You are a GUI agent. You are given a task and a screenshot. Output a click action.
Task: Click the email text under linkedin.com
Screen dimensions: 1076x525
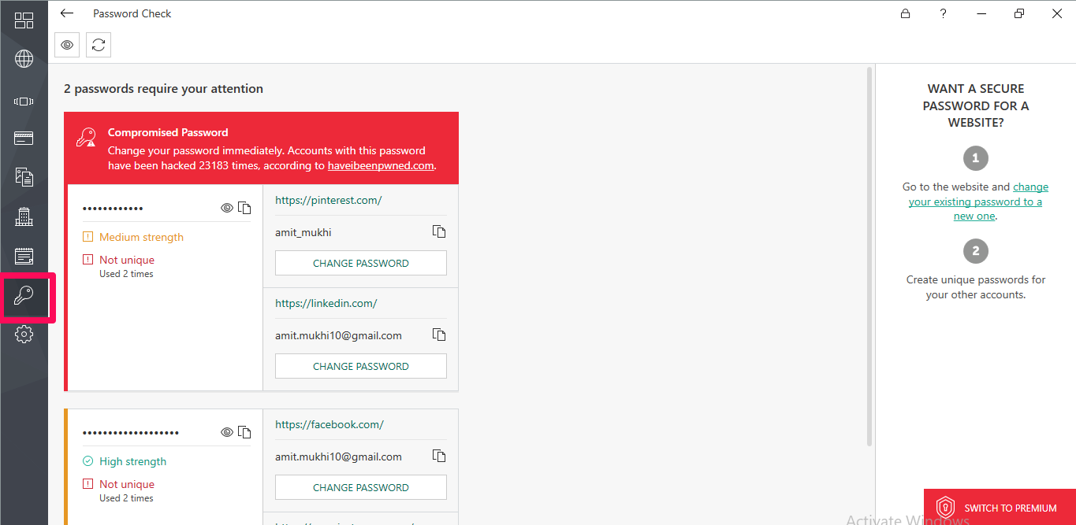(x=338, y=335)
